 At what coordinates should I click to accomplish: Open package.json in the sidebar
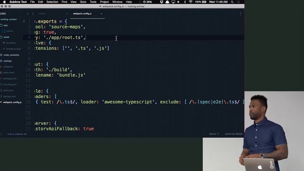click(x=9, y=78)
